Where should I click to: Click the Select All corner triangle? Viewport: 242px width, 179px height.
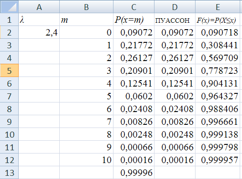9,7
